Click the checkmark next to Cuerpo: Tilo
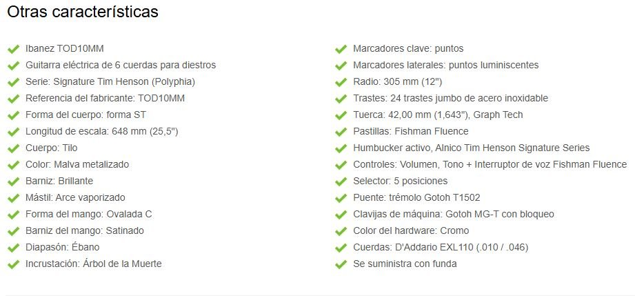 [13, 148]
